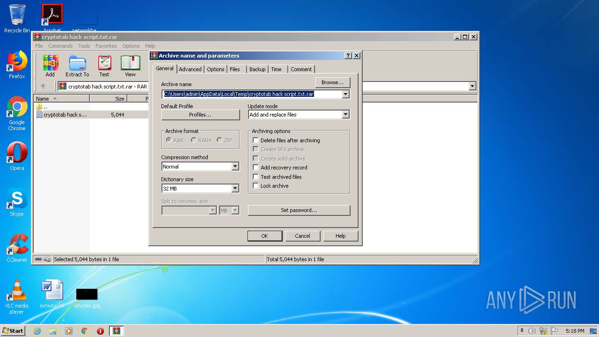This screenshot has height=337, width=599.
Task: Select the CCleaner desktop shortcut
Action: pyautogui.click(x=17, y=248)
